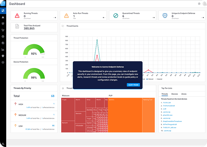Open the solid shield sidebar icon
The width and height of the screenshot is (207, 147).
pyautogui.click(x=3, y=56)
